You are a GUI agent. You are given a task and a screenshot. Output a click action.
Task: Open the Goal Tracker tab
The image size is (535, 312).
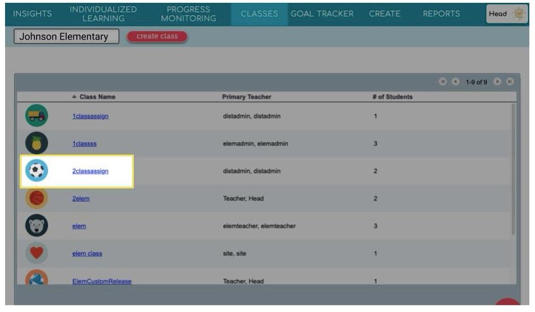click(x=322, y=14)
